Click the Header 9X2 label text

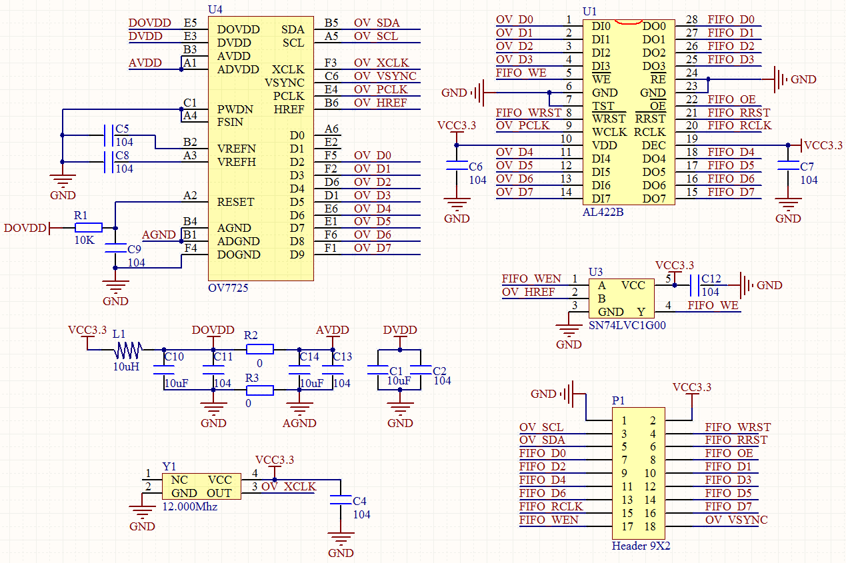coord(642,546)
